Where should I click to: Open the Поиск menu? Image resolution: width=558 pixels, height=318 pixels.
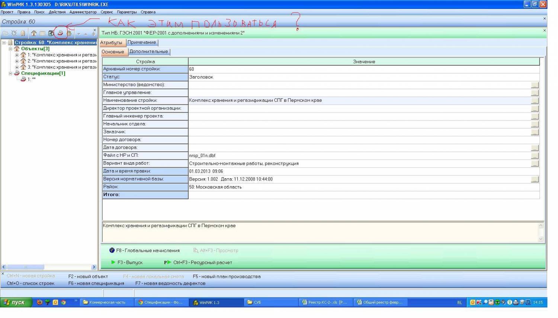(x=39, y=12)
